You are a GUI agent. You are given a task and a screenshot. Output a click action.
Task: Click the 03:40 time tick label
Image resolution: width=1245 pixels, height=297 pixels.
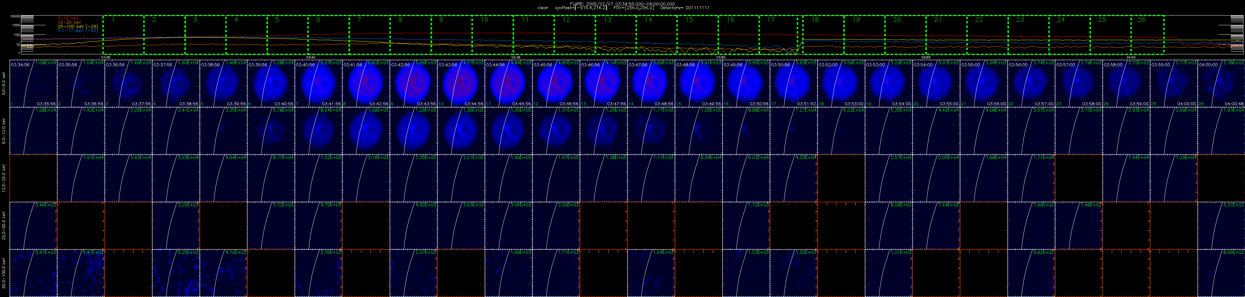pos(310,57)
